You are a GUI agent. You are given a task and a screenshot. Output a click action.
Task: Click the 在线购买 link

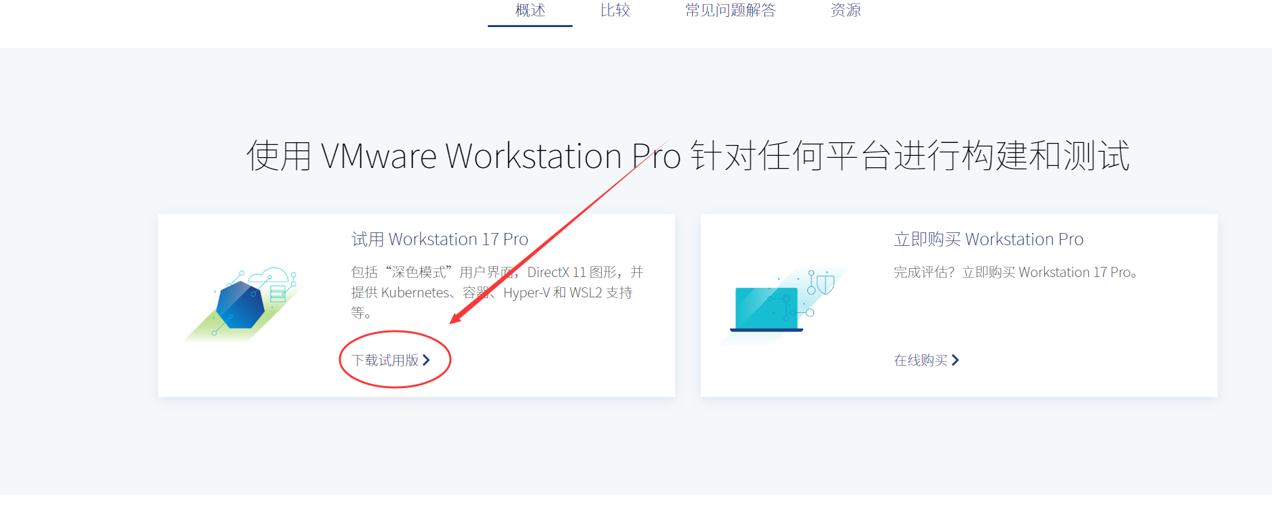921,360
